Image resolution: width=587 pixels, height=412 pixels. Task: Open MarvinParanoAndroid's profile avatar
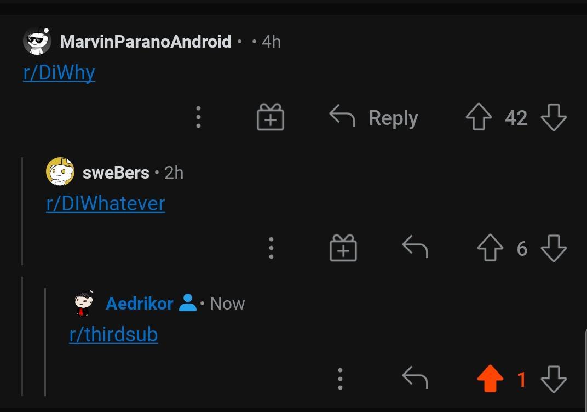pos(37,41)
